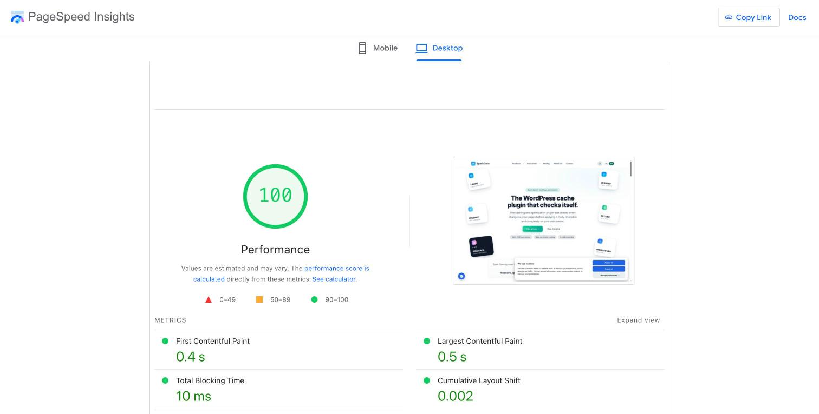Click the Largest Contentful Paint green indicator
This screenshot has height=414, width=819.
[427, 341]
